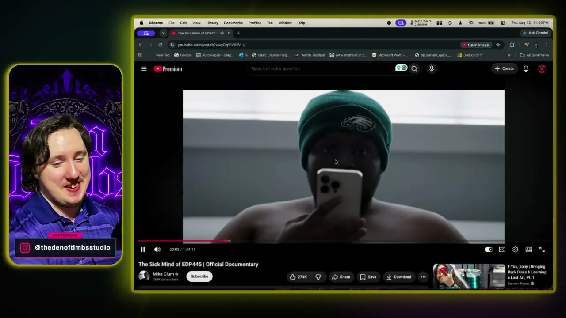Open more actions three-dot menu below video
The image size is (566, 318).
point(423,277)
